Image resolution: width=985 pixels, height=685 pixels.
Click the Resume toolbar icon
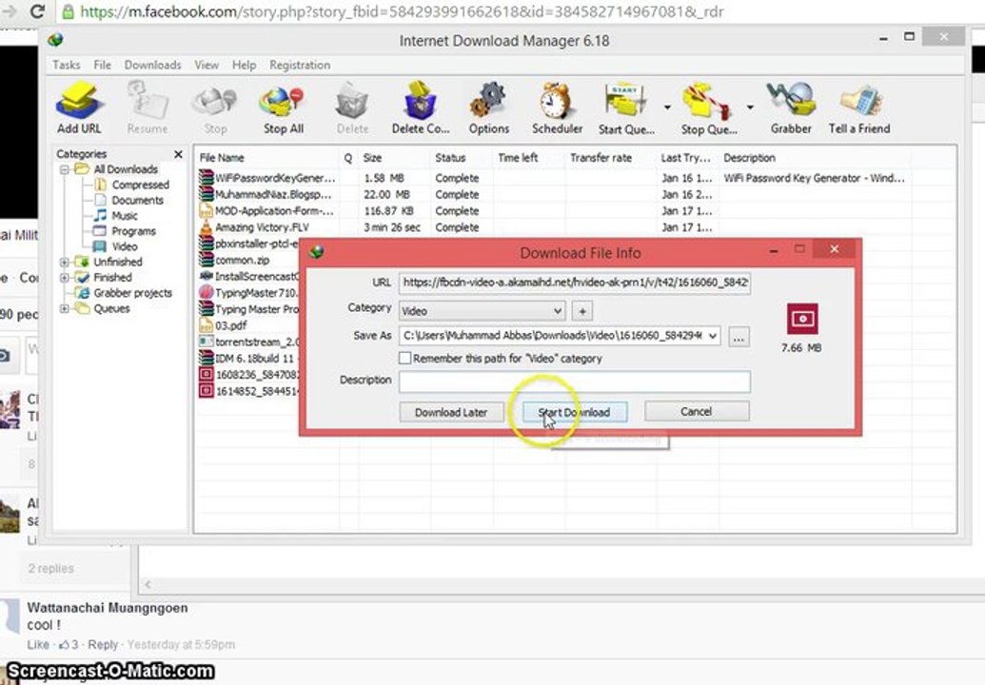coord(148,107)
